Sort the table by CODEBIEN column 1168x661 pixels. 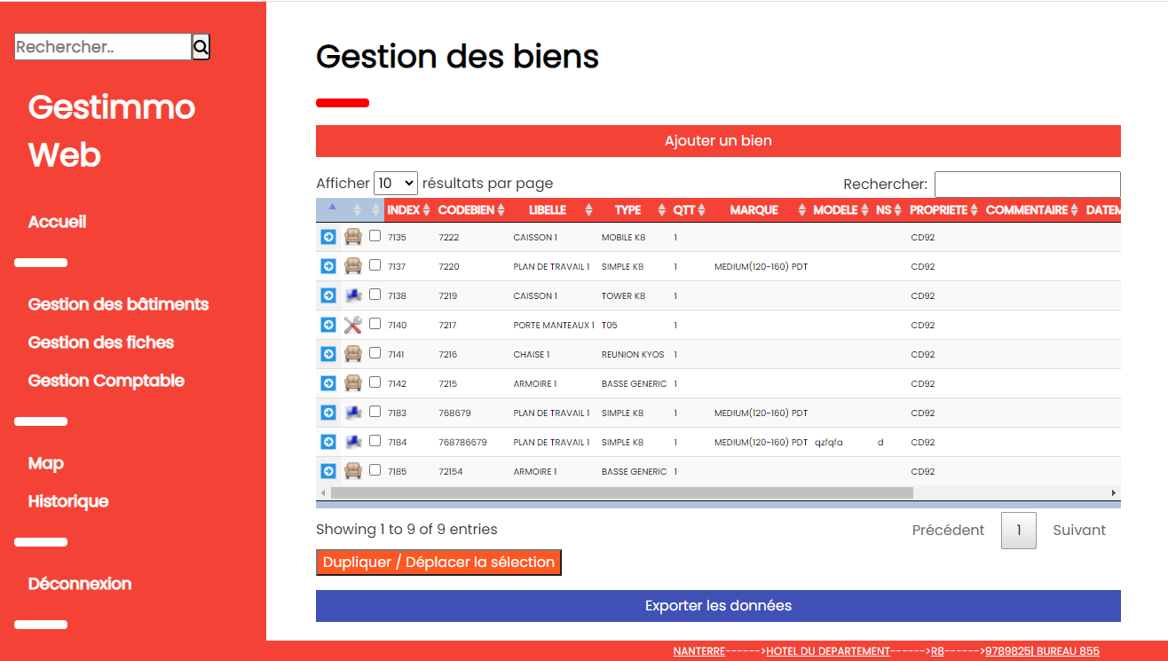(470, 210)
